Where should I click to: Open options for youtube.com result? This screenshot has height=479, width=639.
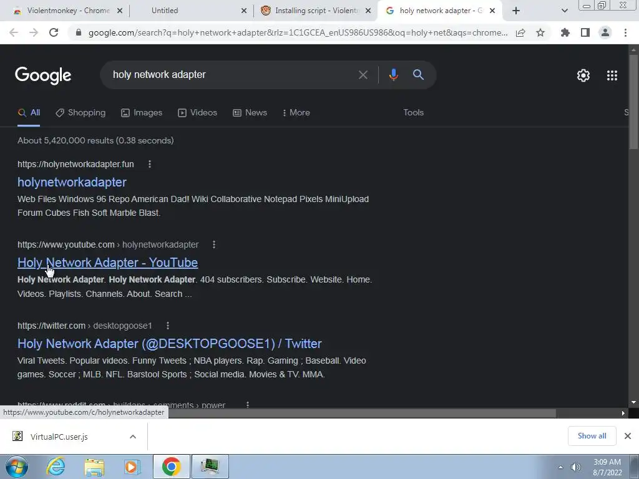click(x=214, y=244)
